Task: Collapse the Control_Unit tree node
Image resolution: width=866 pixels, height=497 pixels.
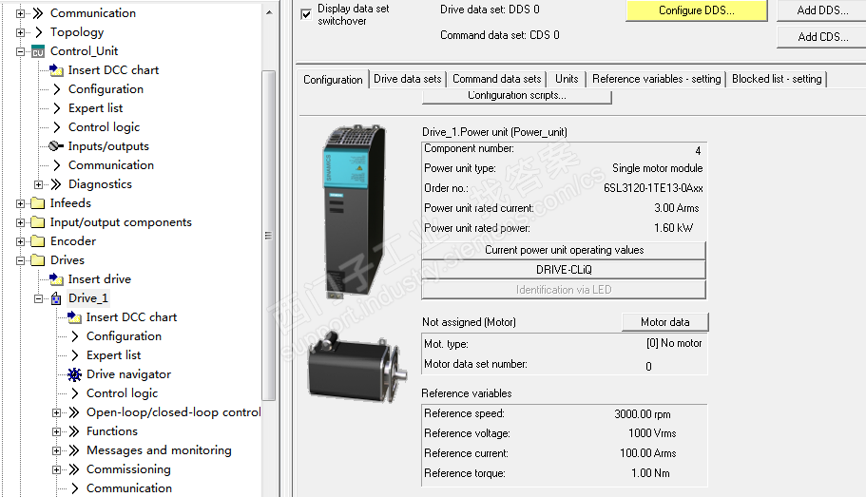Action: (20, 52)
